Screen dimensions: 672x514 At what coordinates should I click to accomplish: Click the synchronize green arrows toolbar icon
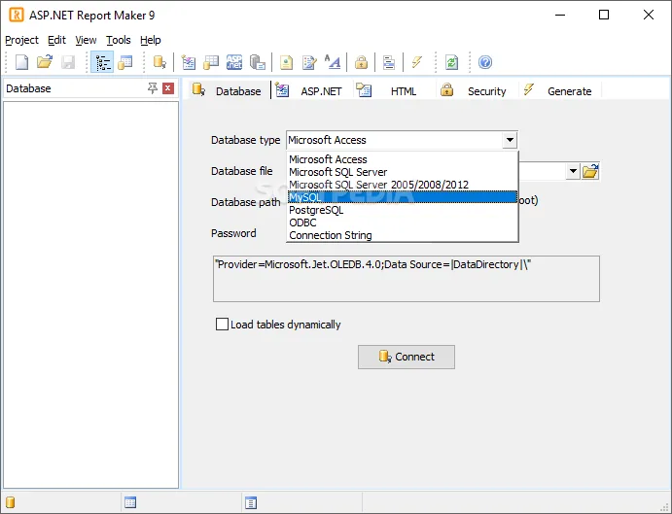[451, 62]
